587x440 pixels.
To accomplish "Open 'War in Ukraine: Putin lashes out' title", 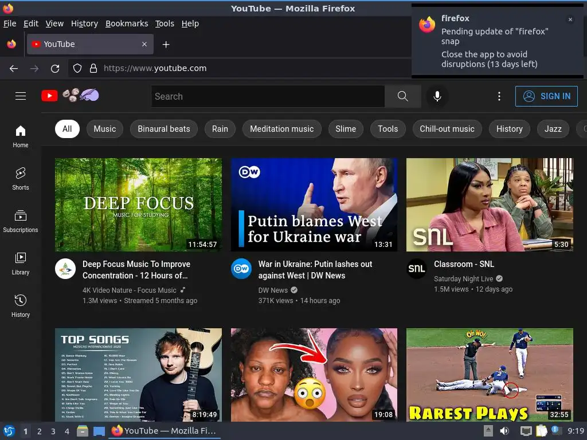I will (315, 270).
